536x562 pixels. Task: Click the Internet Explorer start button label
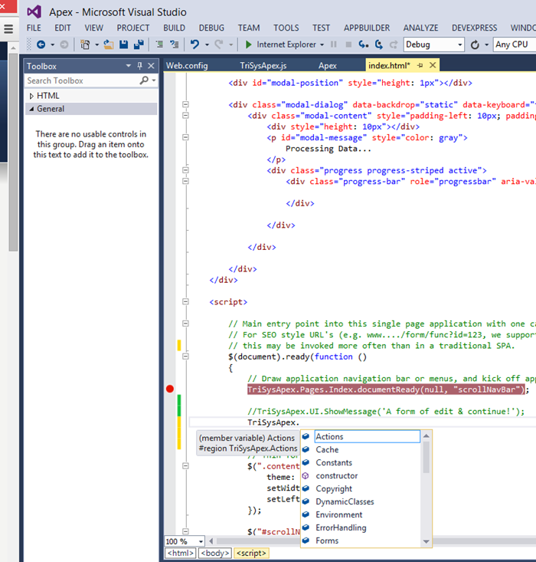pyautogui.click(x=286, y=44)
